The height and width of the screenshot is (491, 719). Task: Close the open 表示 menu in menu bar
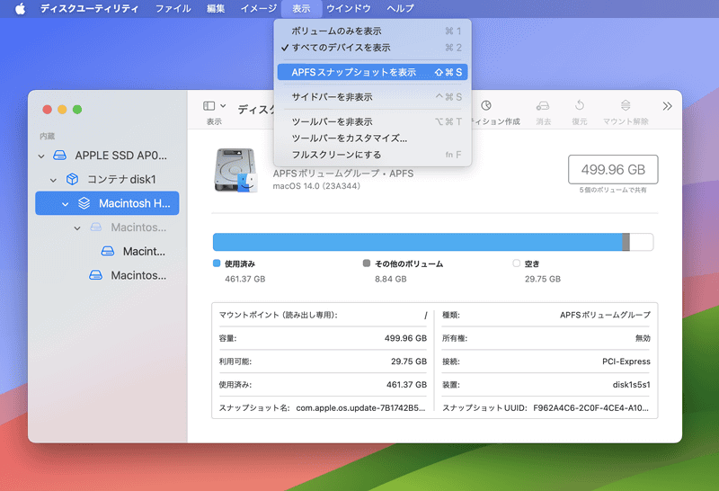click(x=301, y=8)
